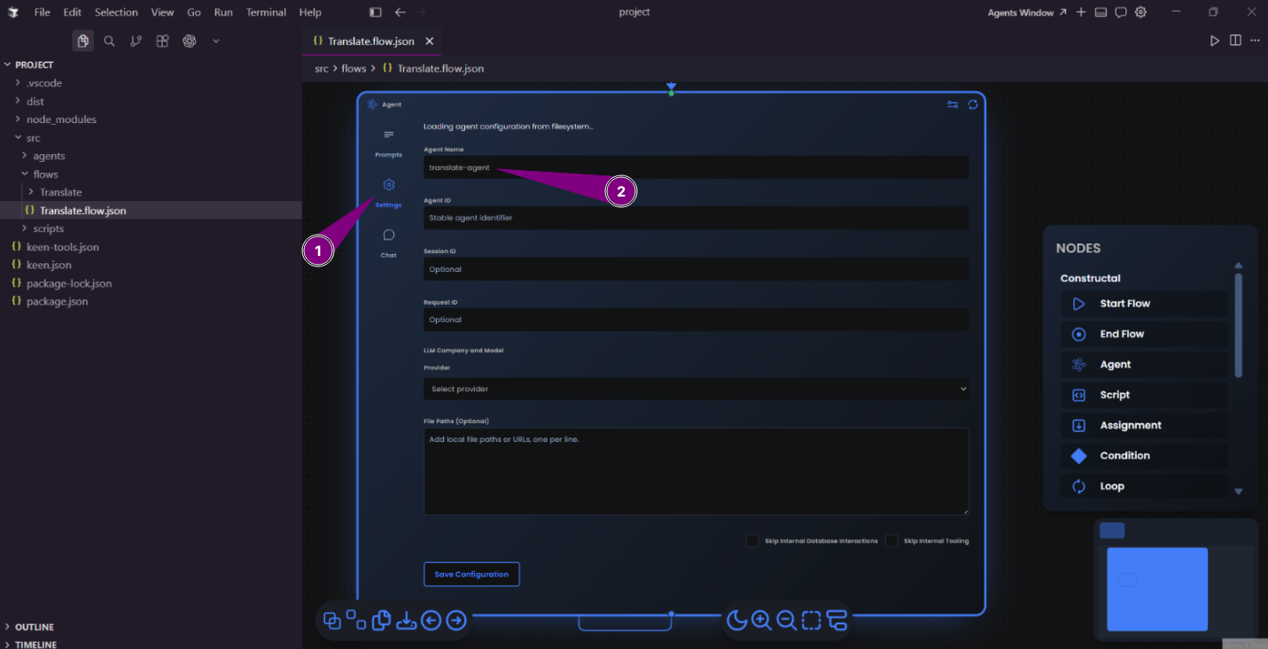Add End Flow node from Nodes panel
1268x649 pixels.
tap(1144, 334)
